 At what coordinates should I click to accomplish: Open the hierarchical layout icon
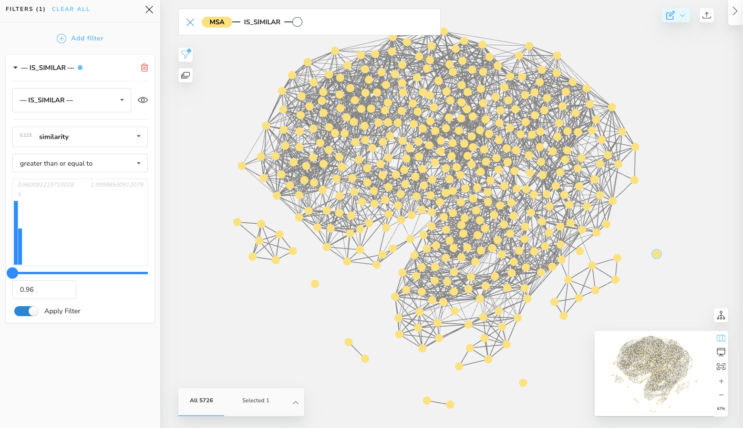721,315
